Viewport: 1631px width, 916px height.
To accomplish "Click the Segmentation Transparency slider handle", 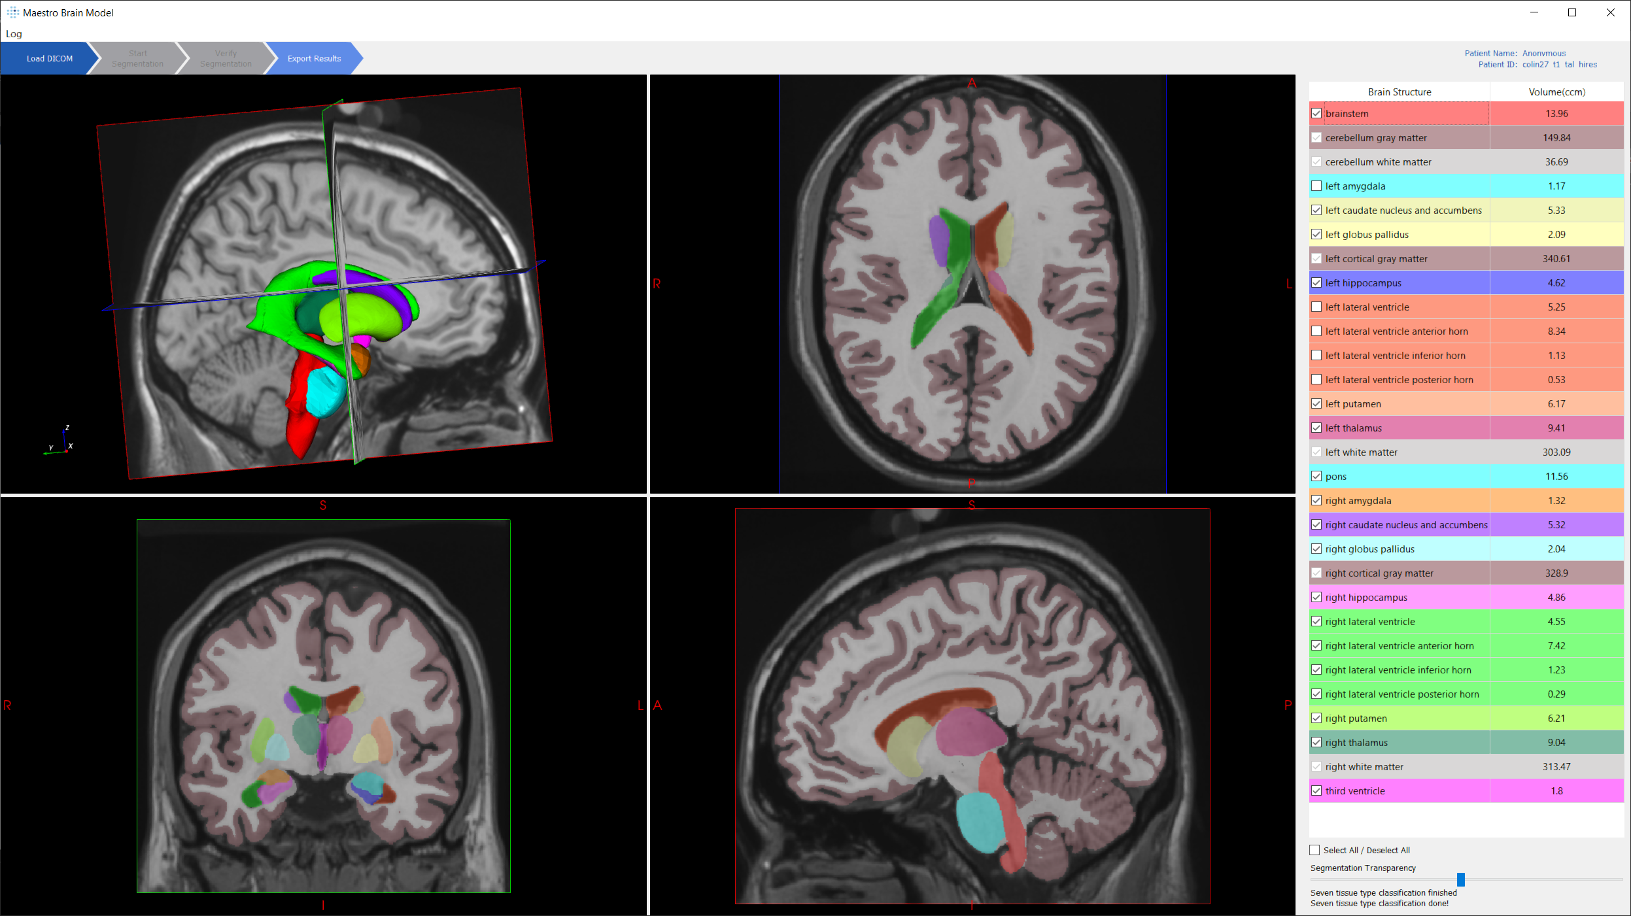I will [x=1460, y=880].
